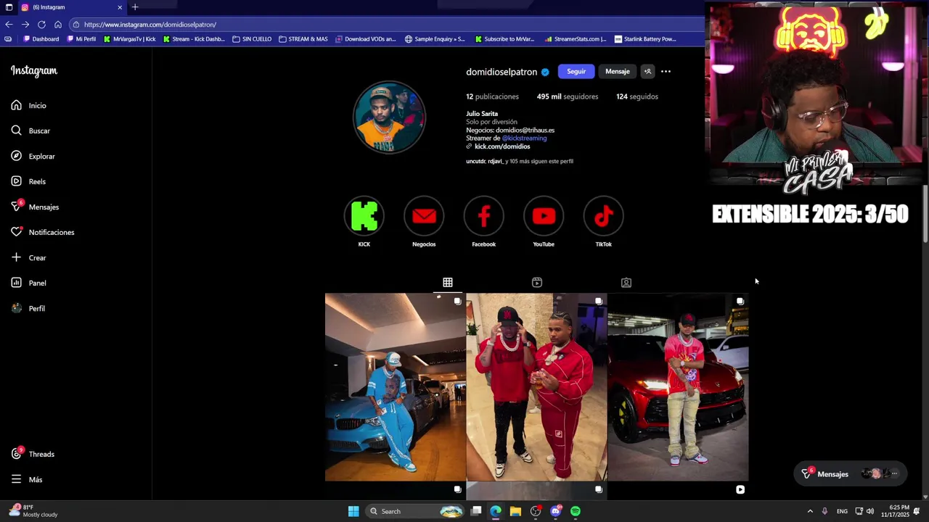Reload the page with refresh icon
The height and width of the screenshot is (522, 929).
tap(41, 25)
